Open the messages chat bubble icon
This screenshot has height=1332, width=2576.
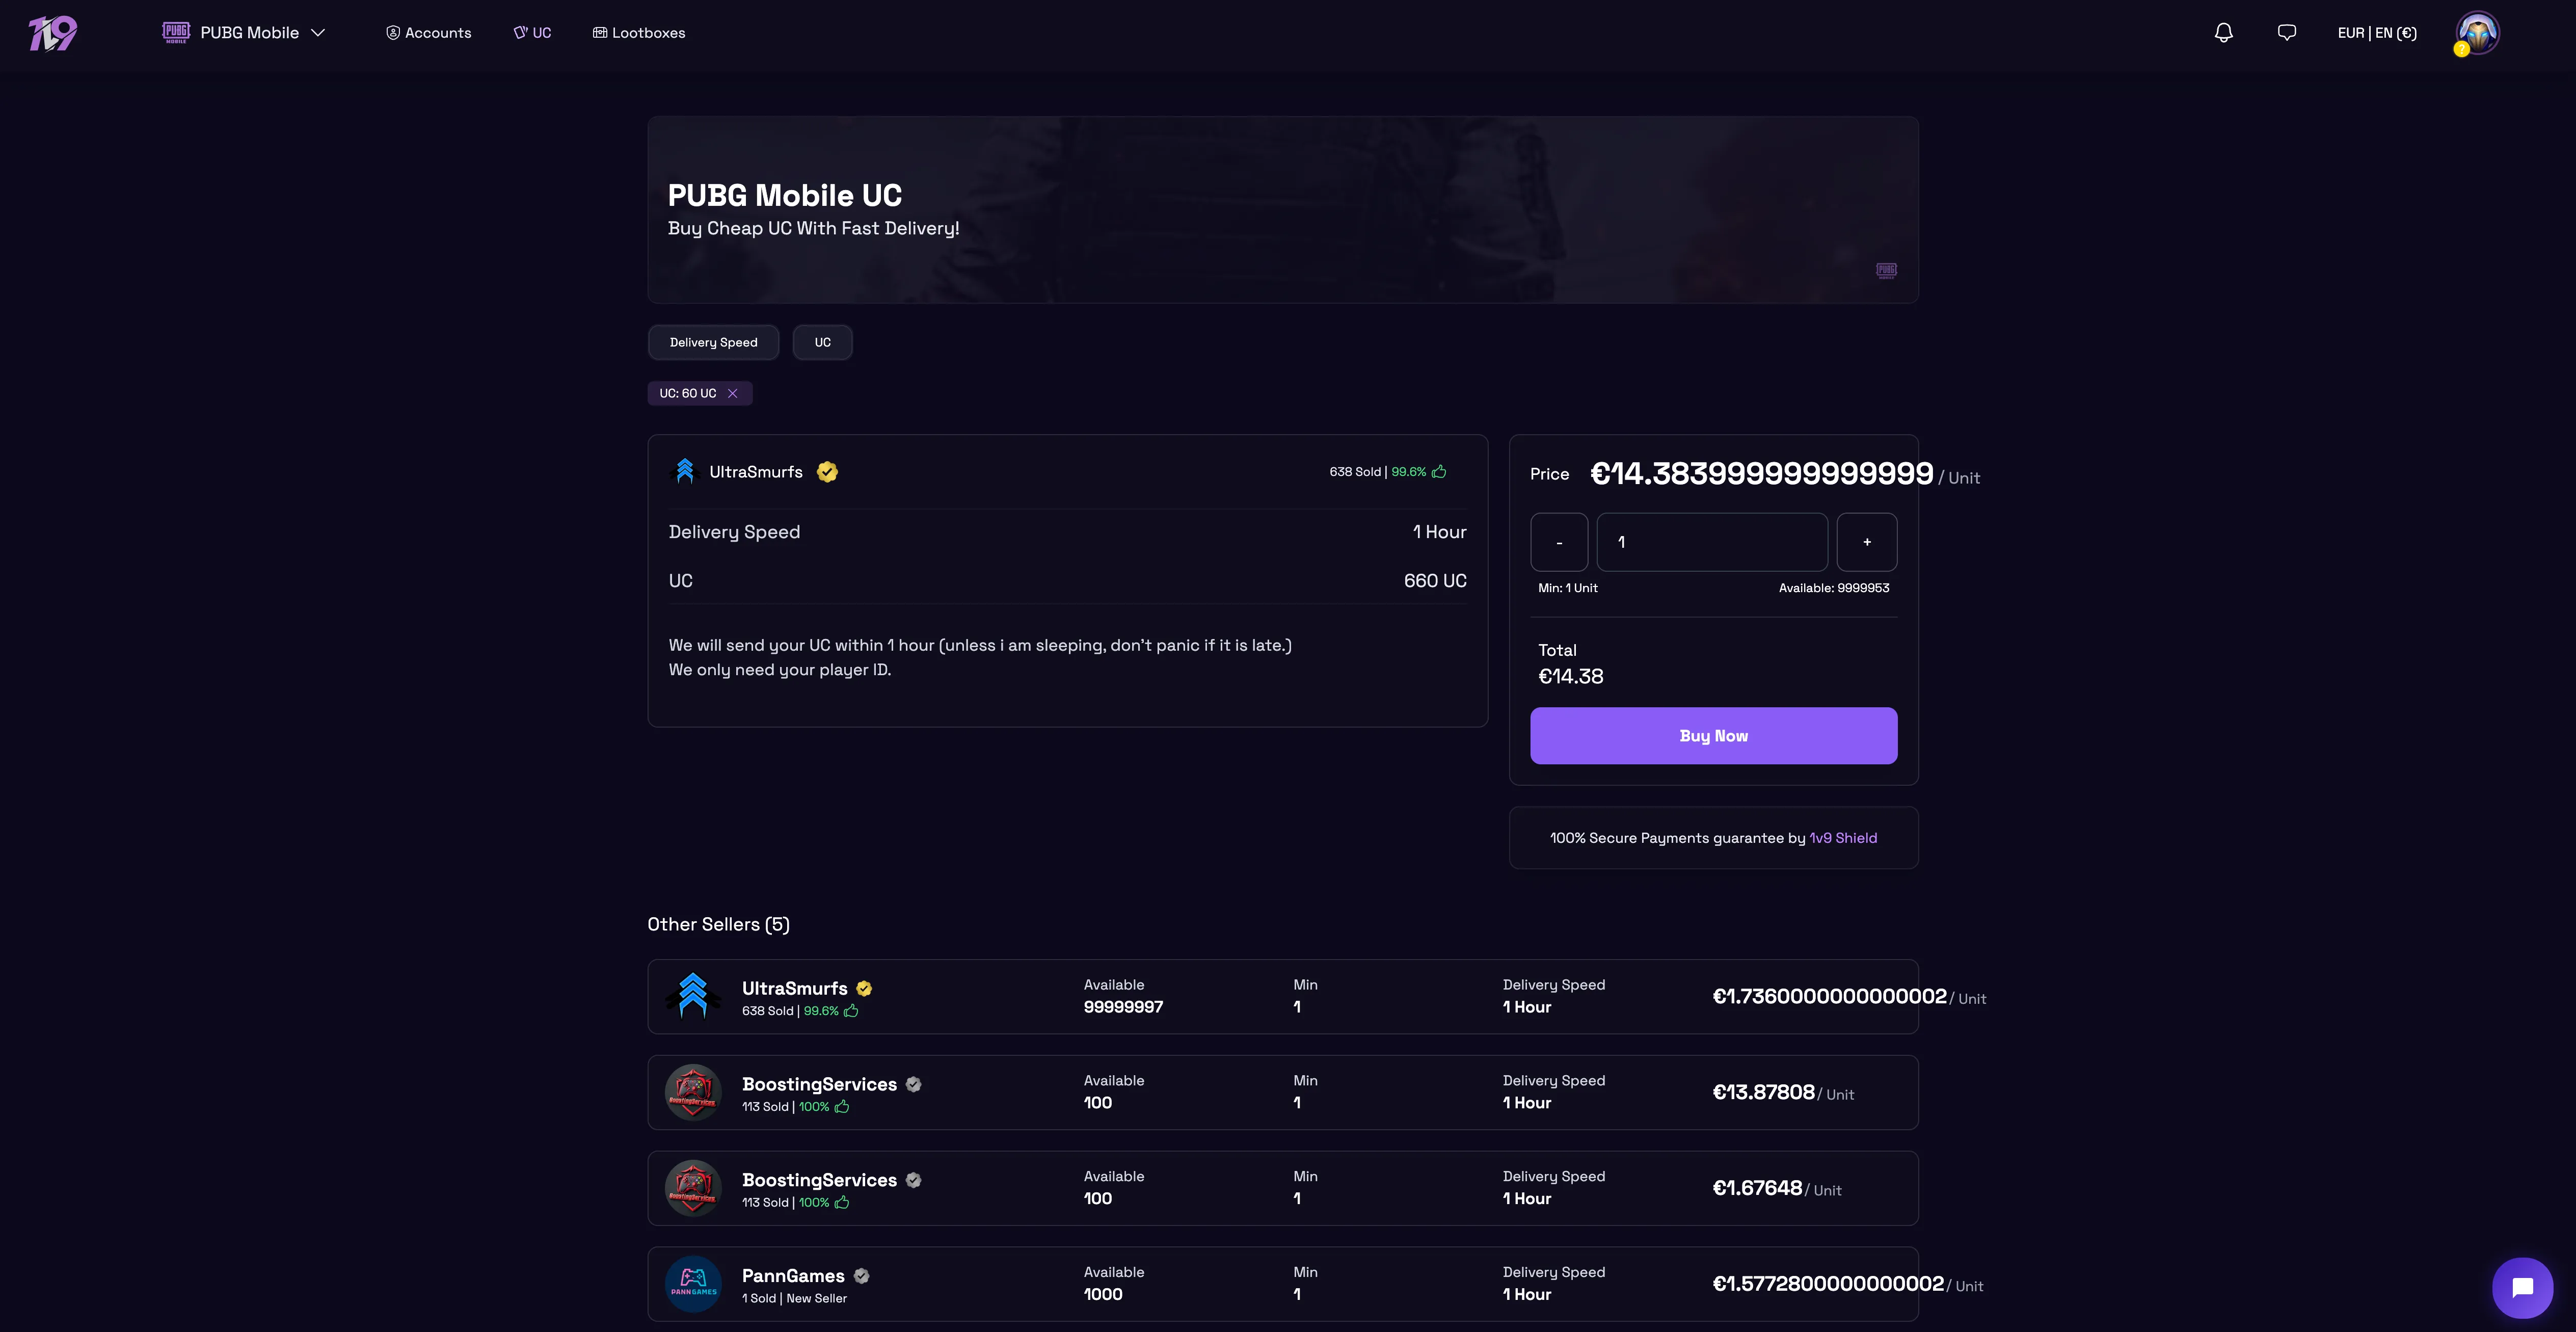pyautogui.click(x=2286, y=33)
